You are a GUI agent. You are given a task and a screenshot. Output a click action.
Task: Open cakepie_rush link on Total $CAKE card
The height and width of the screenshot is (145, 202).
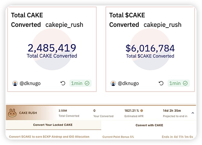pos(162,25)
